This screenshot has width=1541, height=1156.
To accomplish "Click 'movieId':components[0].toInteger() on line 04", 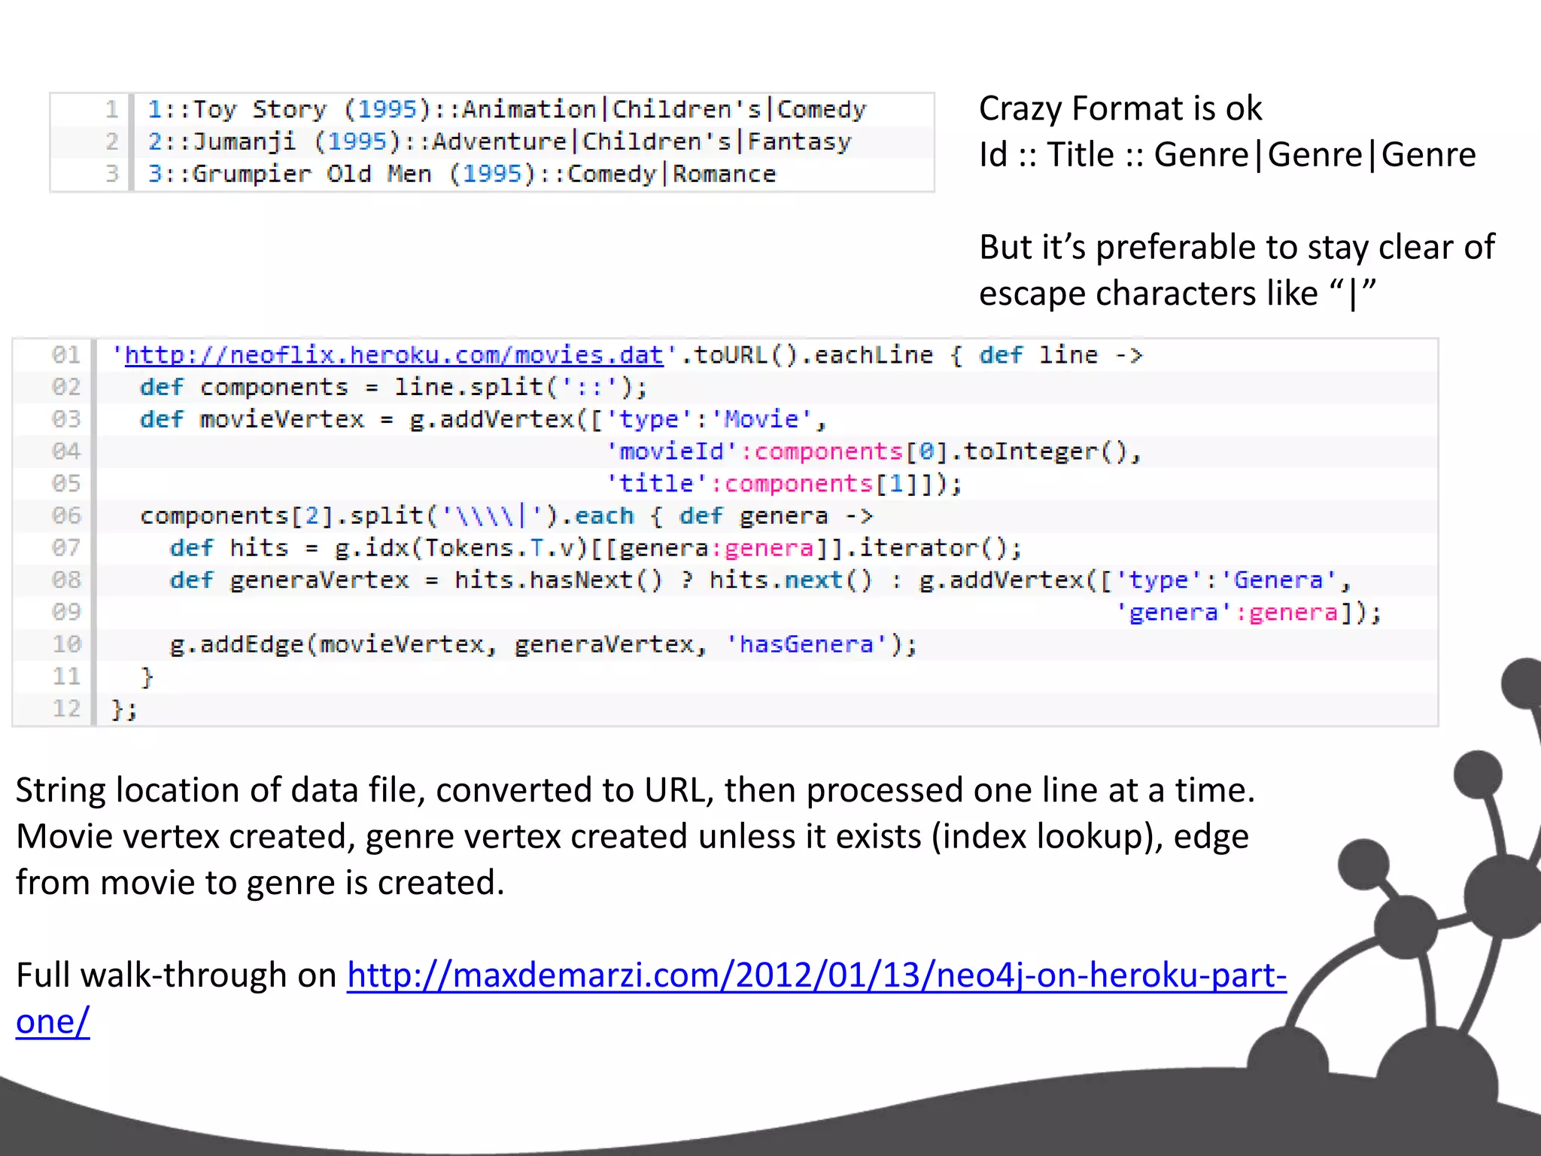I will (873, 452).
